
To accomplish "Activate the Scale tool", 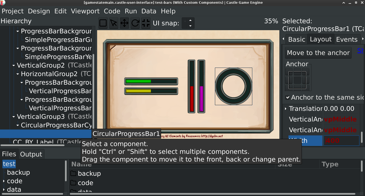I will coord(146,23).
